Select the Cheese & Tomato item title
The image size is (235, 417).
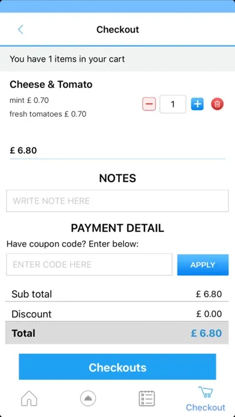(51, 84)
